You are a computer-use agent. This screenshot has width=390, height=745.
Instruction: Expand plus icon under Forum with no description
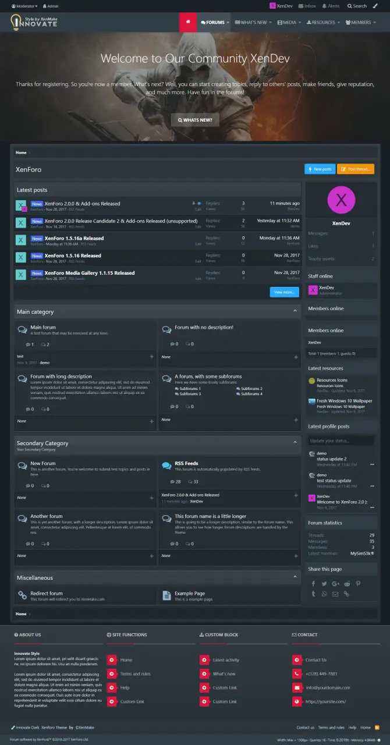click(x=295, y=357)
